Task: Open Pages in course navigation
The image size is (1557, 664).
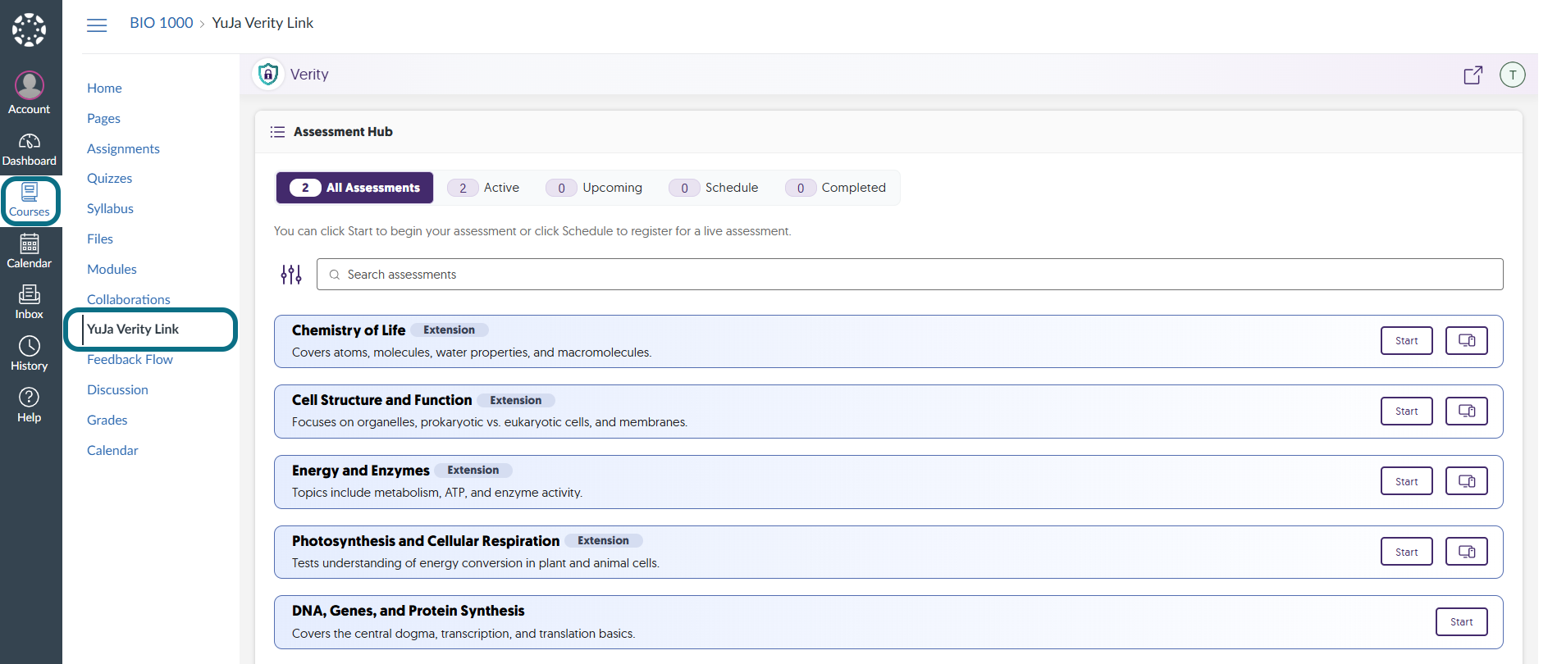Action: tap(103, 118)
